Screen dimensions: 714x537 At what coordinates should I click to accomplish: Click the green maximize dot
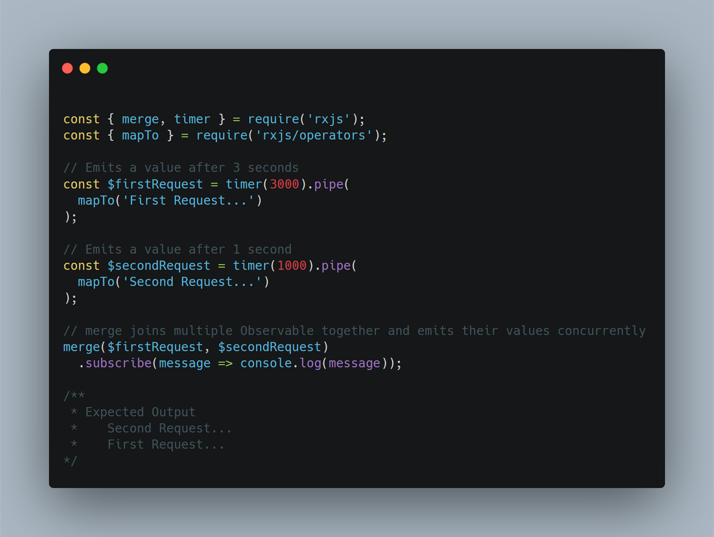102,68
